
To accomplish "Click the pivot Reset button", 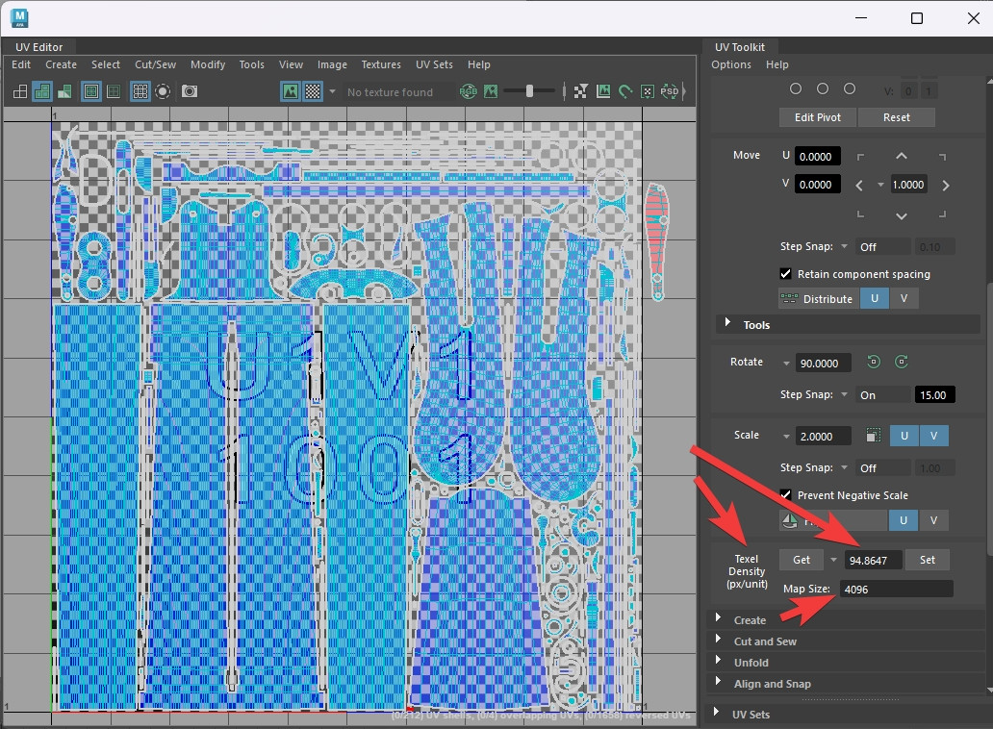I will click(896, 117).
